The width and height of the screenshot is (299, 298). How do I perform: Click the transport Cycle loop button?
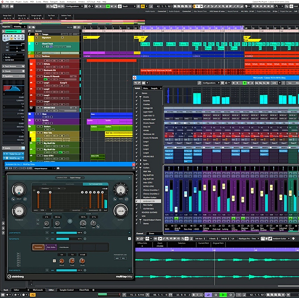pos(208,295)
